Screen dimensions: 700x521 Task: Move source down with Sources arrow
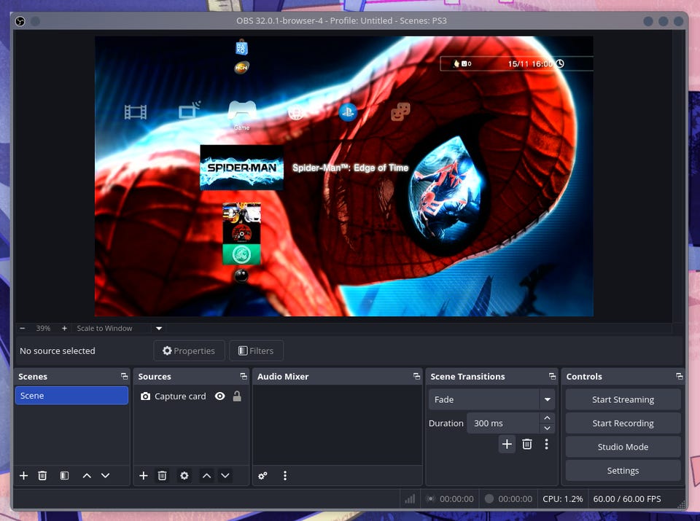(x=225, y=476)
